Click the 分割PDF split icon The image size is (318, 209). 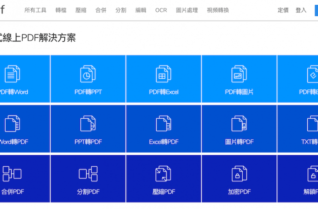(x=88, y=174)
